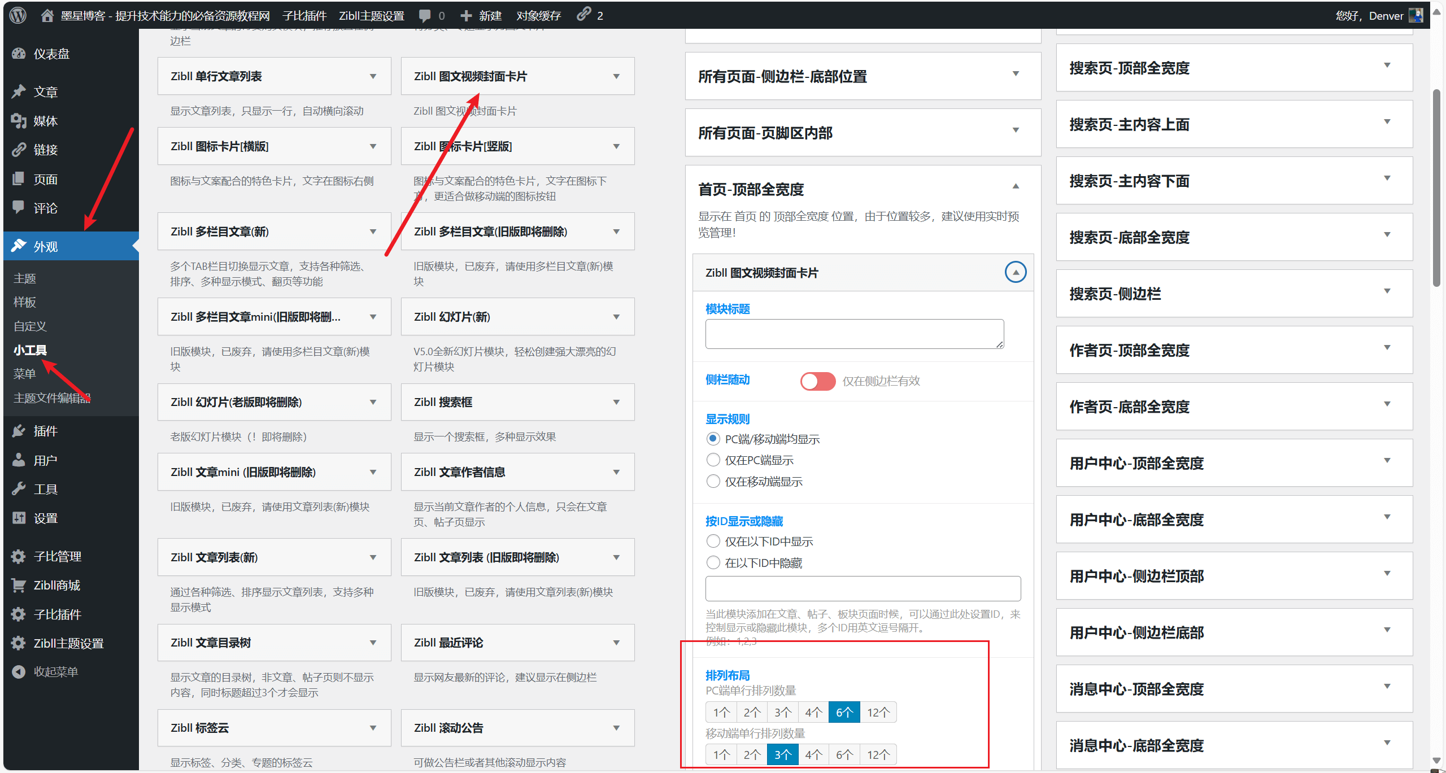Open the comments bubble icon in admin bar

425,16
